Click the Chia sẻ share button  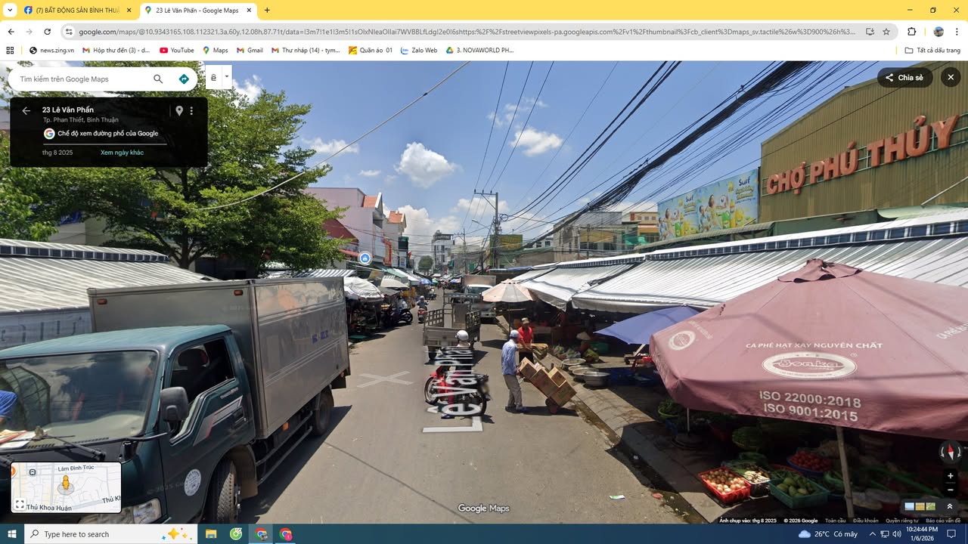pos(904,78)
